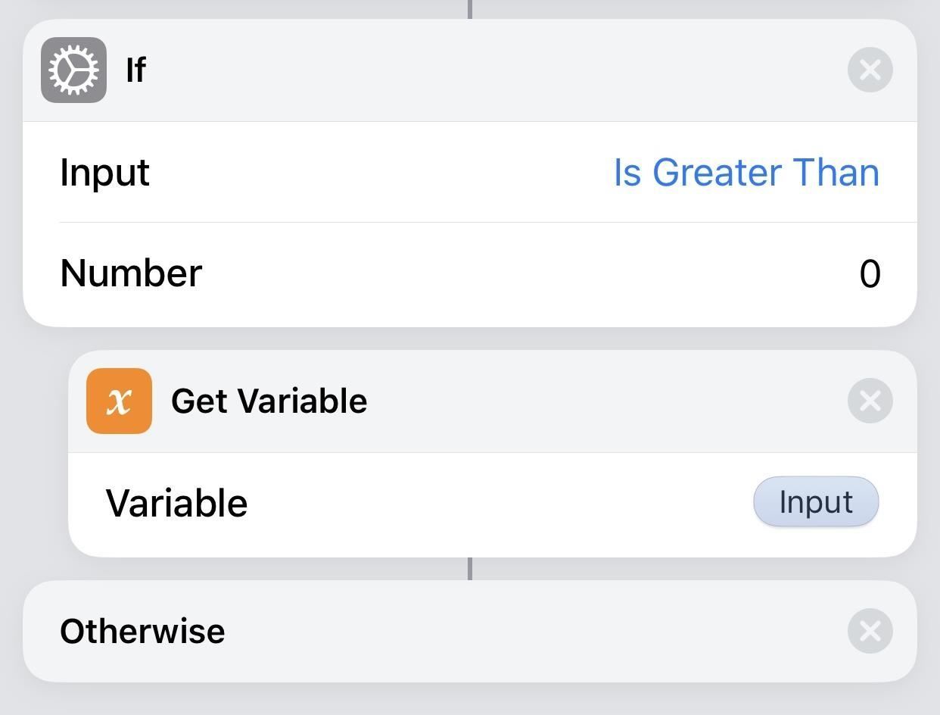
Task: Tap the gray gear icon on the If action
Action: (x=73, y=70)
